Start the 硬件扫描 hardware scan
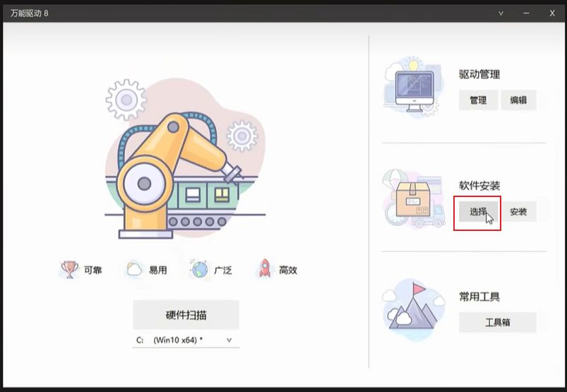This screenshot has height=392, width=567. (x=186, y=315)
